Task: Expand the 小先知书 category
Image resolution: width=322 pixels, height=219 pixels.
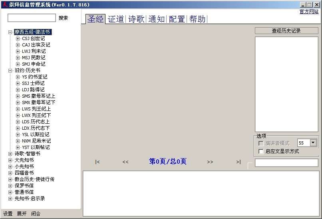Action: coord(10,167)
